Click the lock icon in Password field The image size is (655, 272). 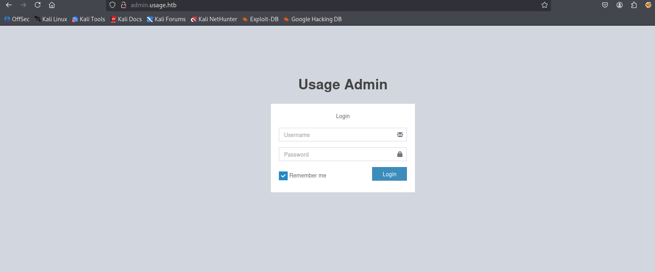pyautogui.click(x=400, y=154)
